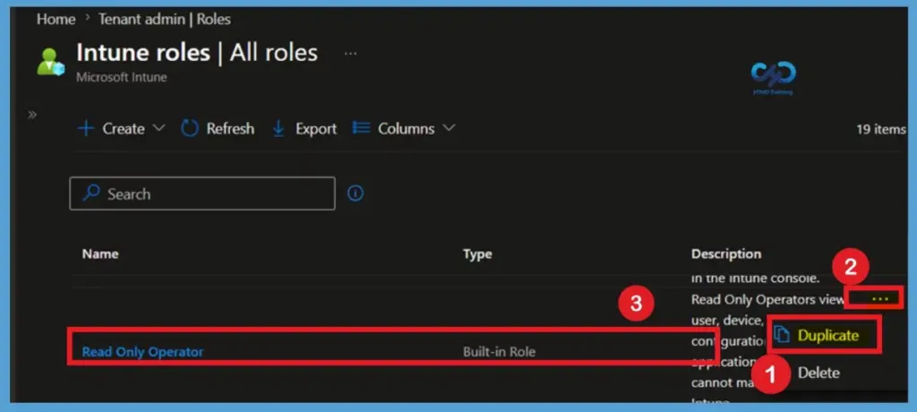Open the ellipsis menu beside All roles title
The width and height of the screenshot is (917, 412).
(350, 53)
